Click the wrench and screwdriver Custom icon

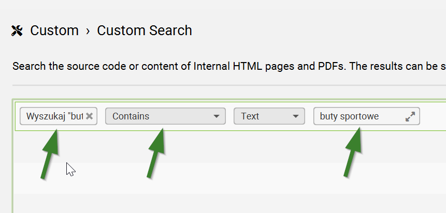tap(17, 31)
